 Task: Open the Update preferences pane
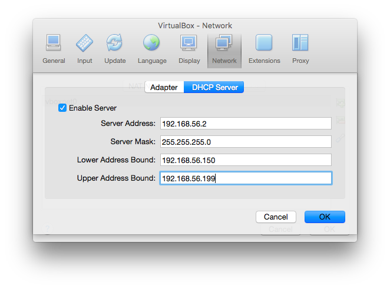click(x=115, y=49)
